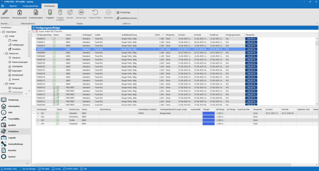
Task: Collapse the Ressourcen folder node
Action: [x=3, y=53]
